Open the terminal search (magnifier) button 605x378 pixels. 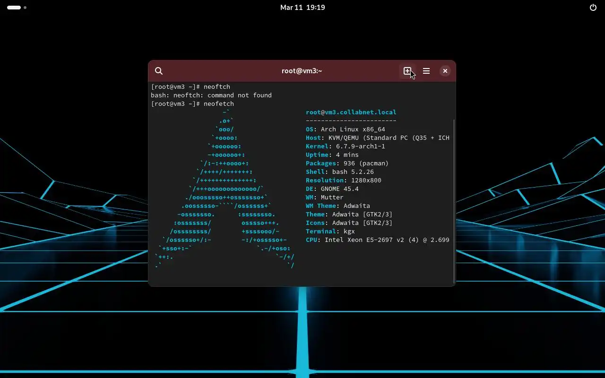pos(159,71)
